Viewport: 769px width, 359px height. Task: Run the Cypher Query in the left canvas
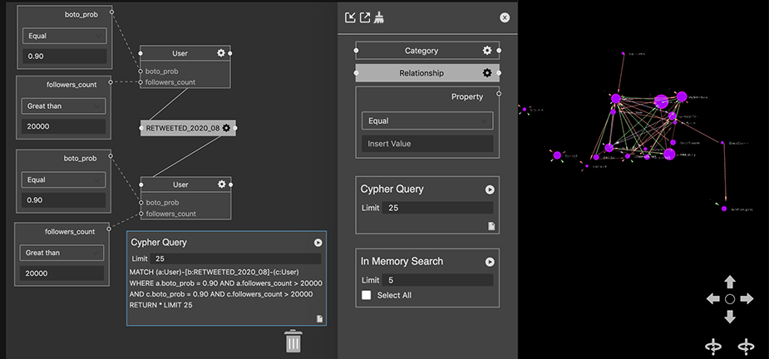(318, 243)
